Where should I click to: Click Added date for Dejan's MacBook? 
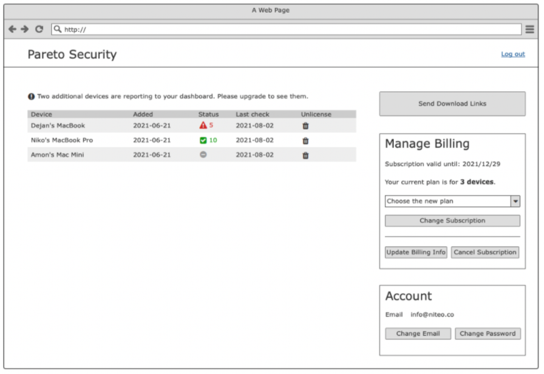tap(152, 126)
